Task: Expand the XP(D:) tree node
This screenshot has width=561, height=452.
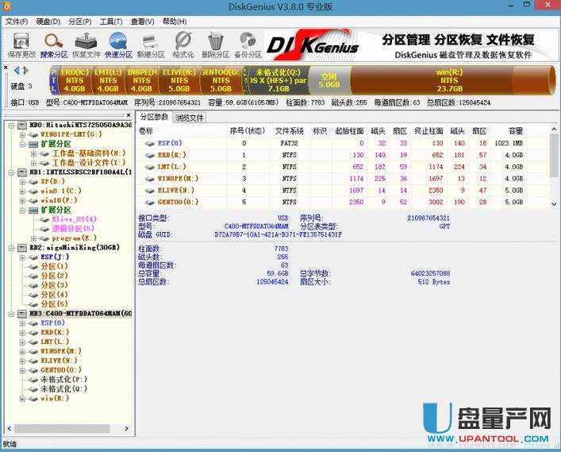Action: [x=23, y=182]
